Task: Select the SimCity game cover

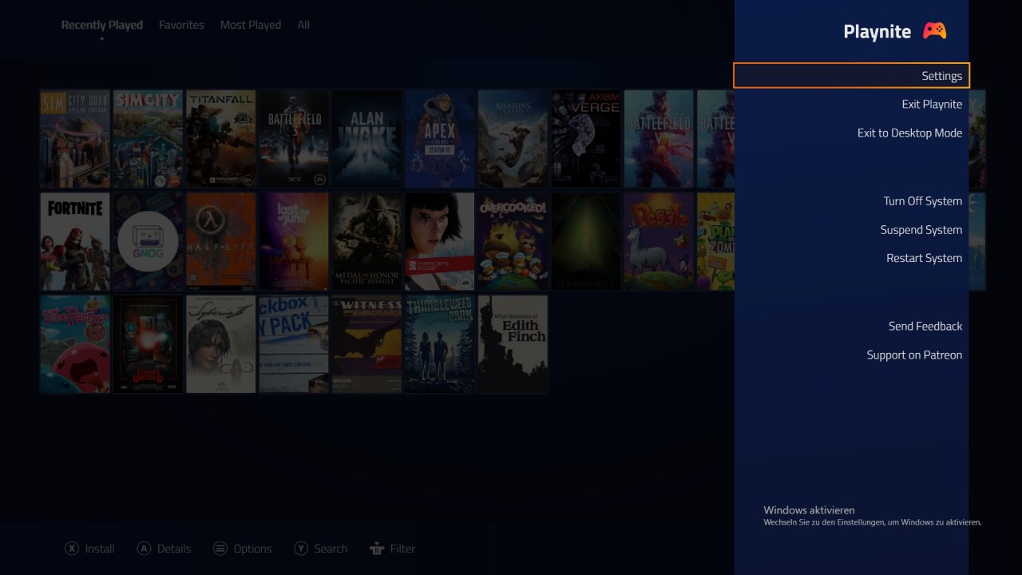Action: pos(148,139)
